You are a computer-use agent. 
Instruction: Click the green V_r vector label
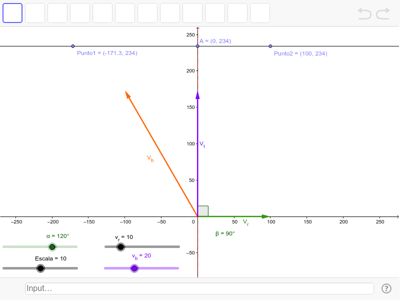[245, 222]
